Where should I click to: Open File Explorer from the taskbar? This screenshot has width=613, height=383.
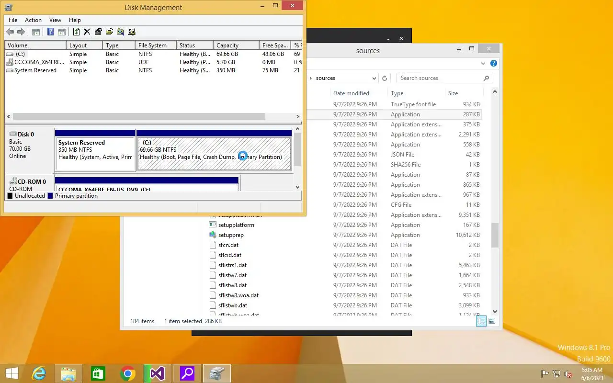[x=68, y=373]
